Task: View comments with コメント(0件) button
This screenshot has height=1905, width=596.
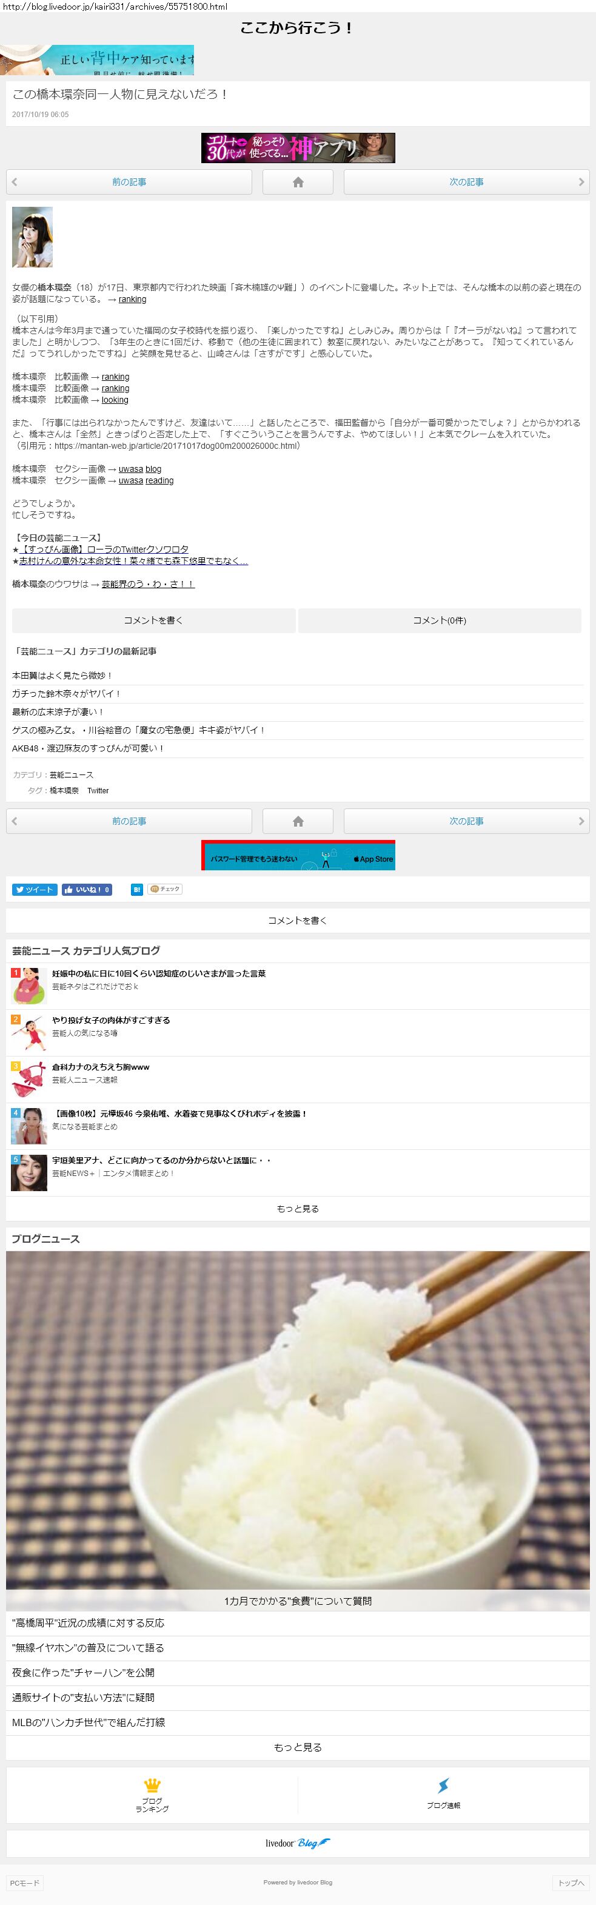Action: 439,620
